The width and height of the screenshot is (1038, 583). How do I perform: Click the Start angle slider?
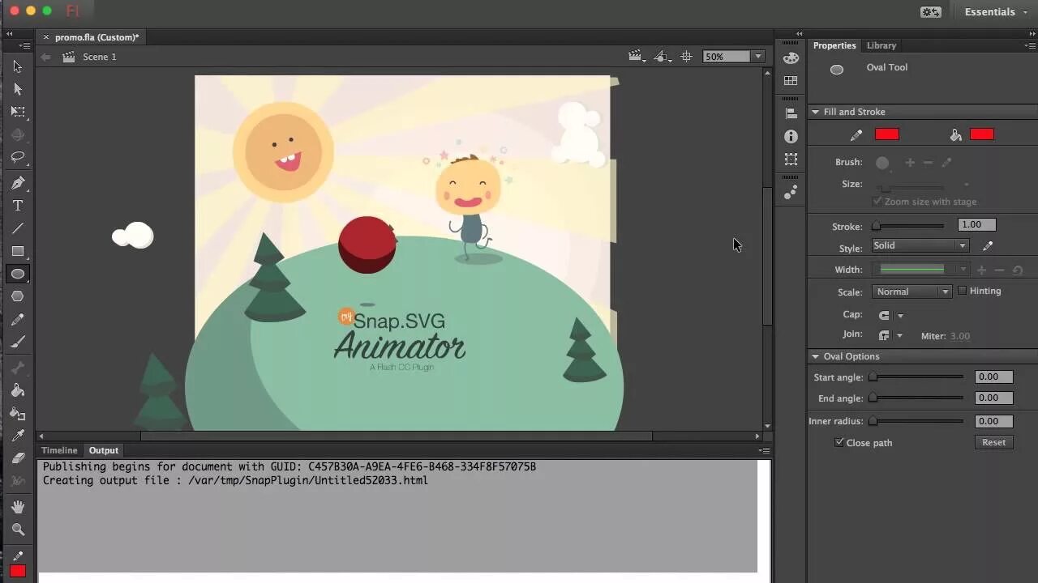tap(916, 377)
